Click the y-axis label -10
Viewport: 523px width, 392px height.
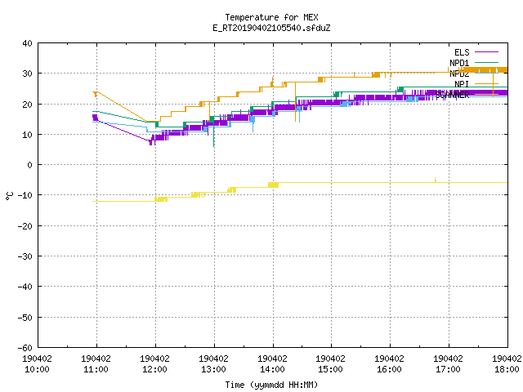pos(25,195)
